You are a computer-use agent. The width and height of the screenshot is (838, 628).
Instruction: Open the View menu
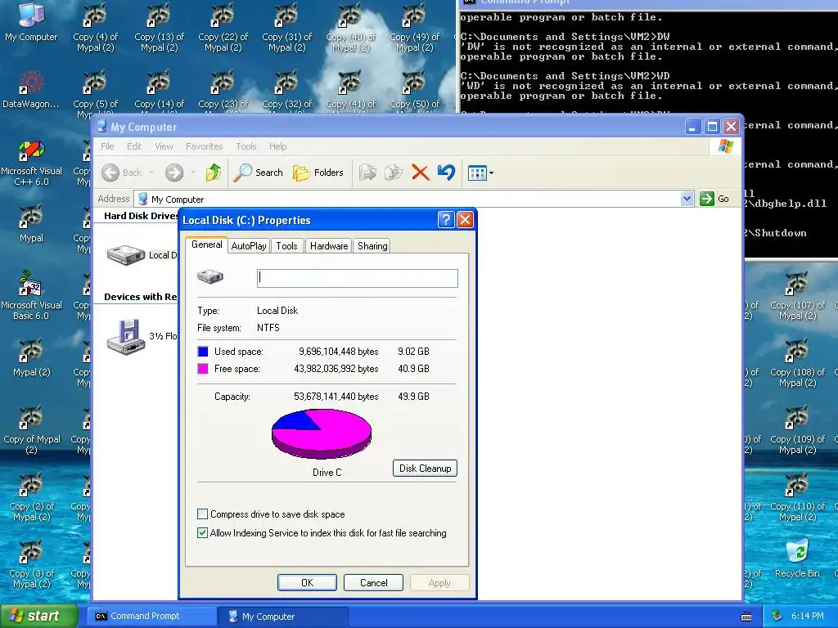164,146
